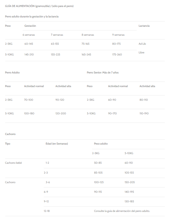Click the Cachorro bebé row label
The image size is (179, 218).
coord(13,163)
